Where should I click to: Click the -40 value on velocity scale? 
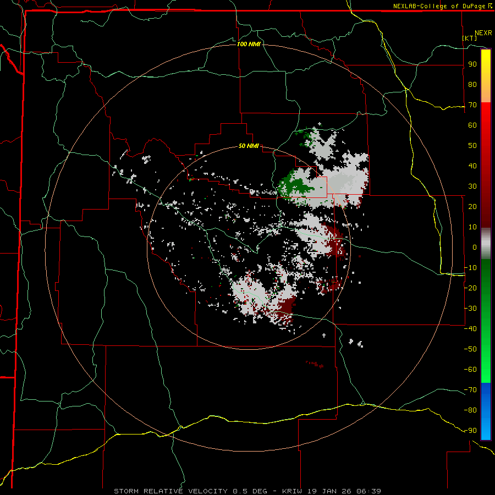[x=470, y=329]
